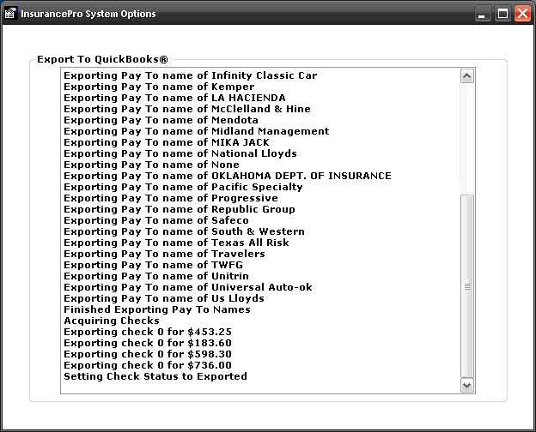Click the scrollbar track above the thumb

pyautogui.click(x=467, y=139)
